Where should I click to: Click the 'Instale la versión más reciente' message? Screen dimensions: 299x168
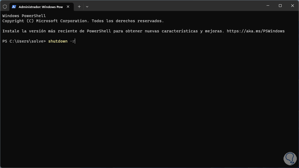click(113, 31)
